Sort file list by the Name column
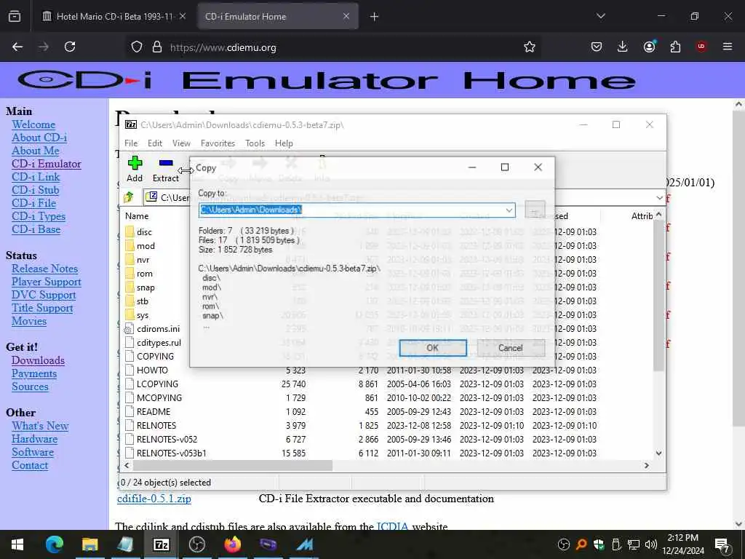 (x=137, y=215)
